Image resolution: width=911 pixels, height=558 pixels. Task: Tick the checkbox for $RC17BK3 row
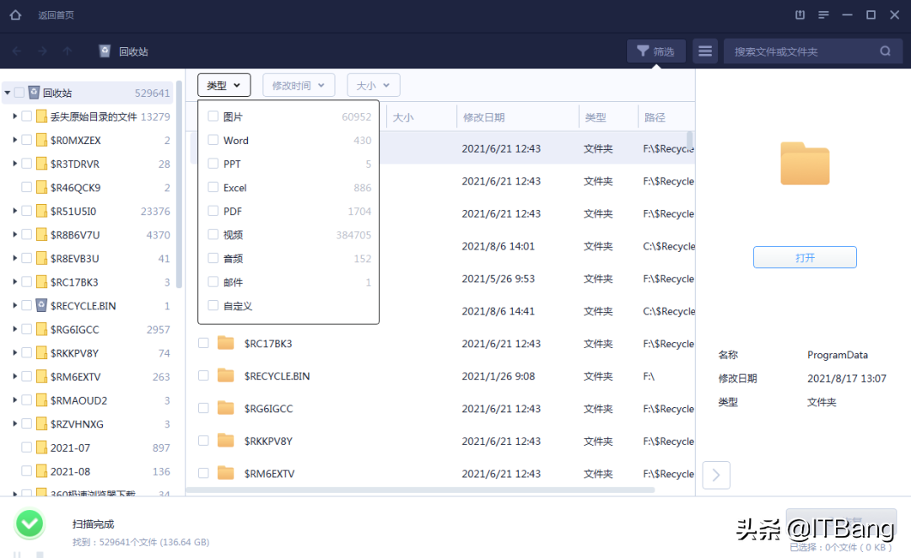pyautogui.click(x=203, y=343)
